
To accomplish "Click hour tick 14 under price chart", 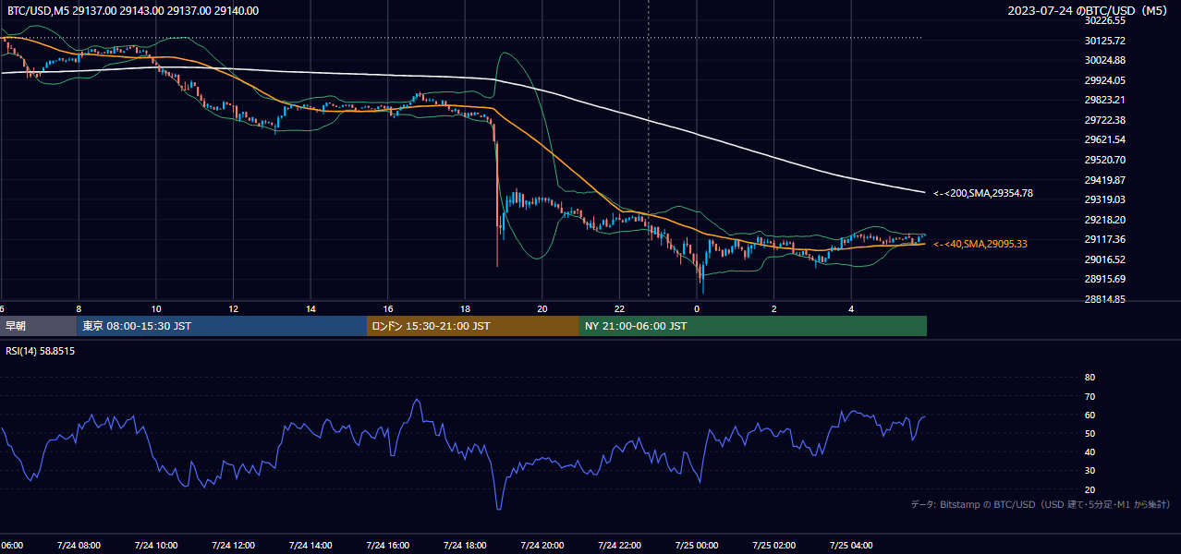I will click(x=310, y=309).
